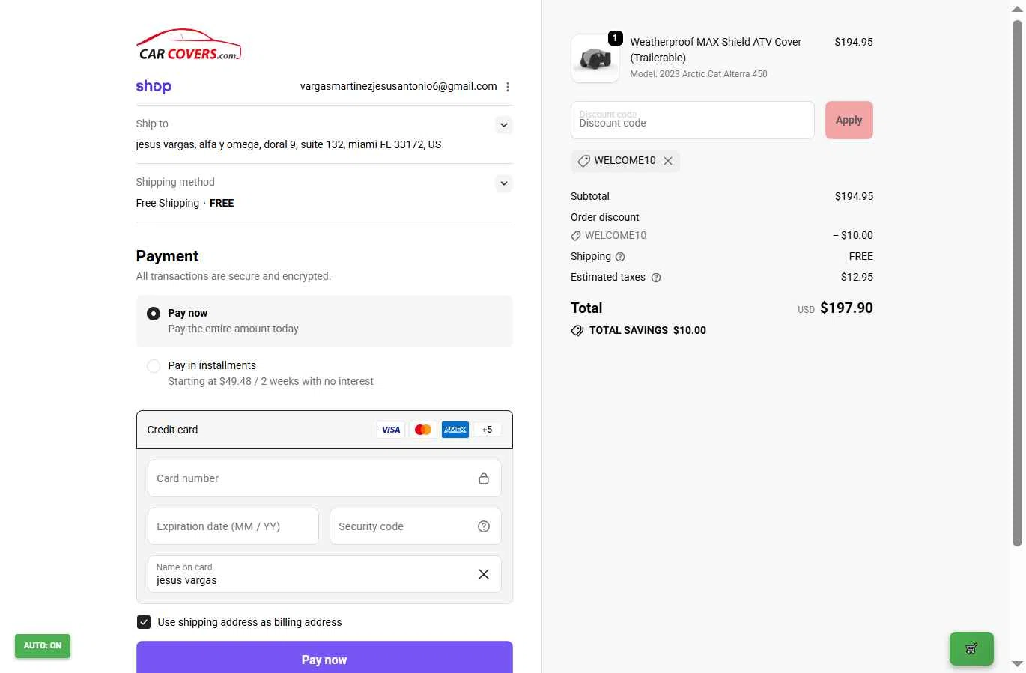This screenshot has height=673, width=1026.
Task: Show estimated taxes help tooltip
Action: 656,278
